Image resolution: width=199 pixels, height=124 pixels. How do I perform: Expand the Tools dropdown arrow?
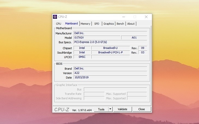pyautogui.click(x=110, y=109)
